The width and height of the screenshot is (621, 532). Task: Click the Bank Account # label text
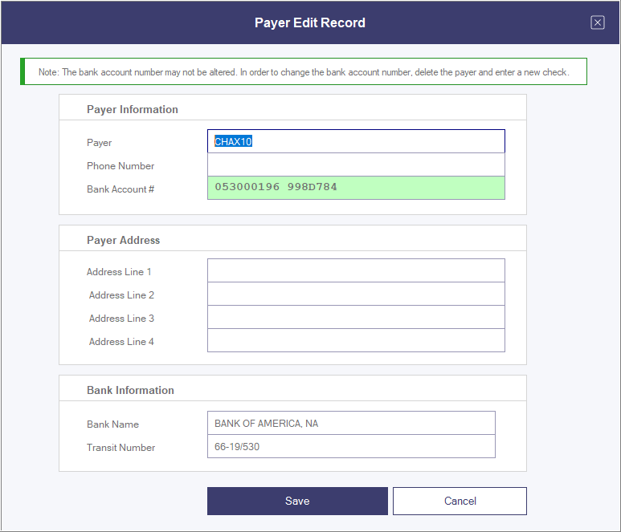(121, 189)
